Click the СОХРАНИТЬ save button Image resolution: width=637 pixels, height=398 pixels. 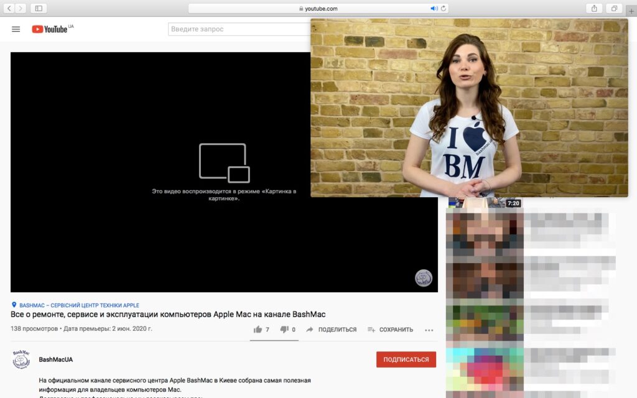390,330
